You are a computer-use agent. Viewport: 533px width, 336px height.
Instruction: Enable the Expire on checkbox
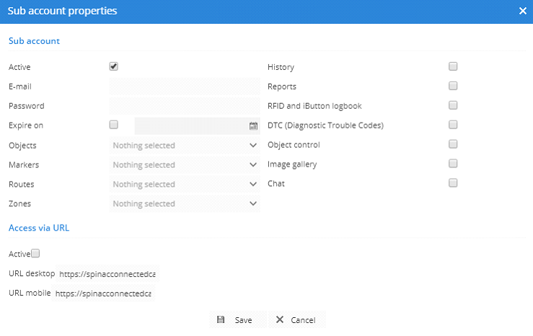click(x=114, y=125)
